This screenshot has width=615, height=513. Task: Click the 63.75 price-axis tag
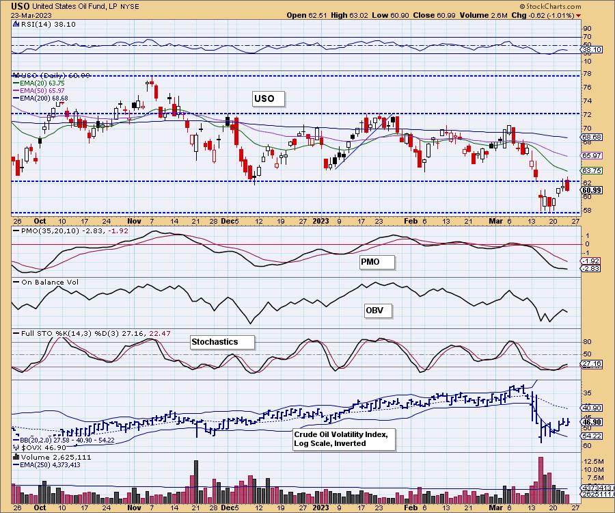[592, 171]
